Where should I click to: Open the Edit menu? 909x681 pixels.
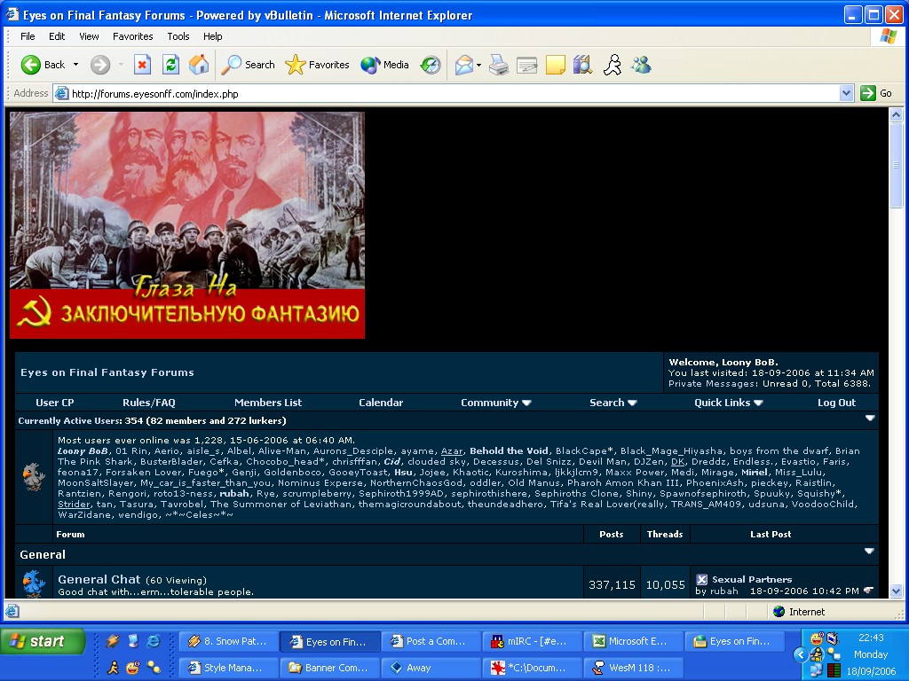(x=57, y=36)
